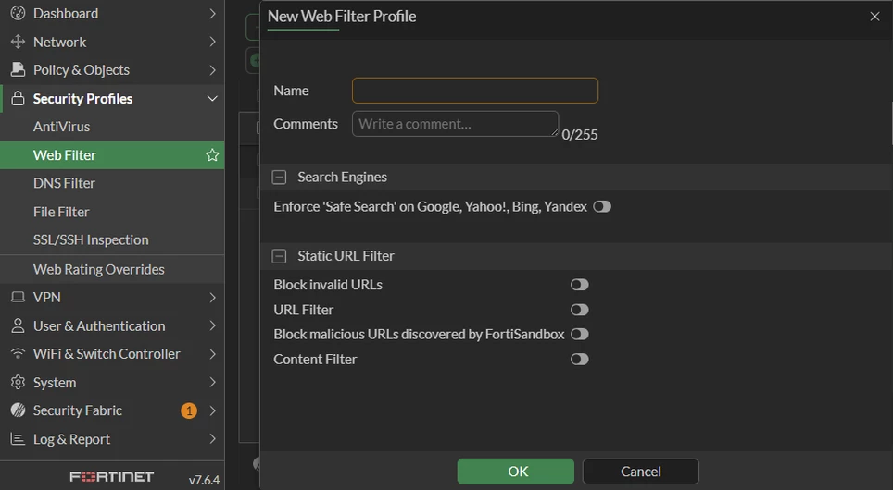Expand the Policy & Objects chevron
The height and width of the screenshot is (490, 893).
point(212,70)
